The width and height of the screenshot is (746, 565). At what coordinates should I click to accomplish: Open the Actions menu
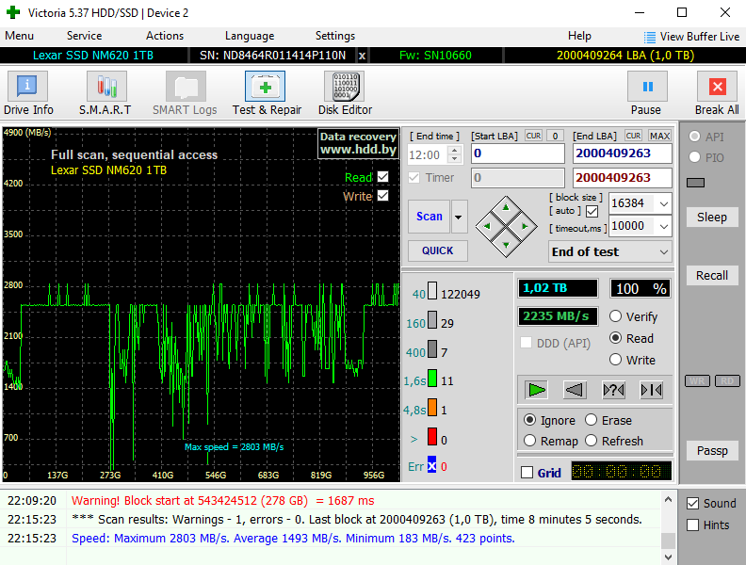click(165, 36)
